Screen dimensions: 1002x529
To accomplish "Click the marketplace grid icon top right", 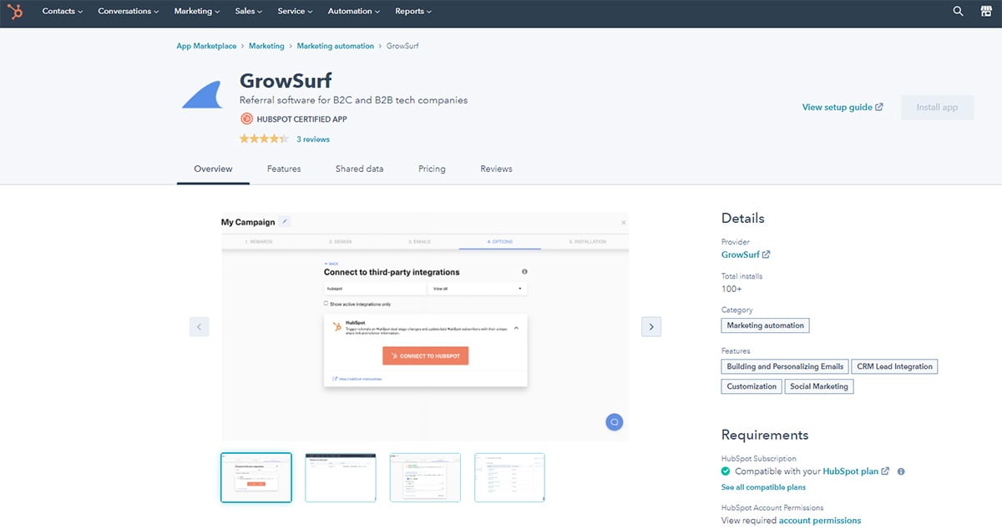I will pyautogui.click(x=985, y=12).
